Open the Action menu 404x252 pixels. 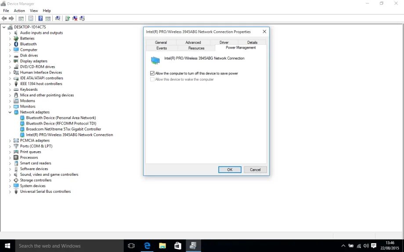click(x=19, y=11)
